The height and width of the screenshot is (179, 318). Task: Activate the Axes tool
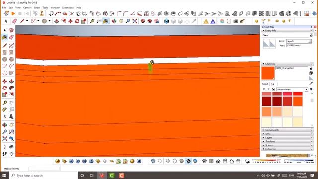tap(5, 116)
